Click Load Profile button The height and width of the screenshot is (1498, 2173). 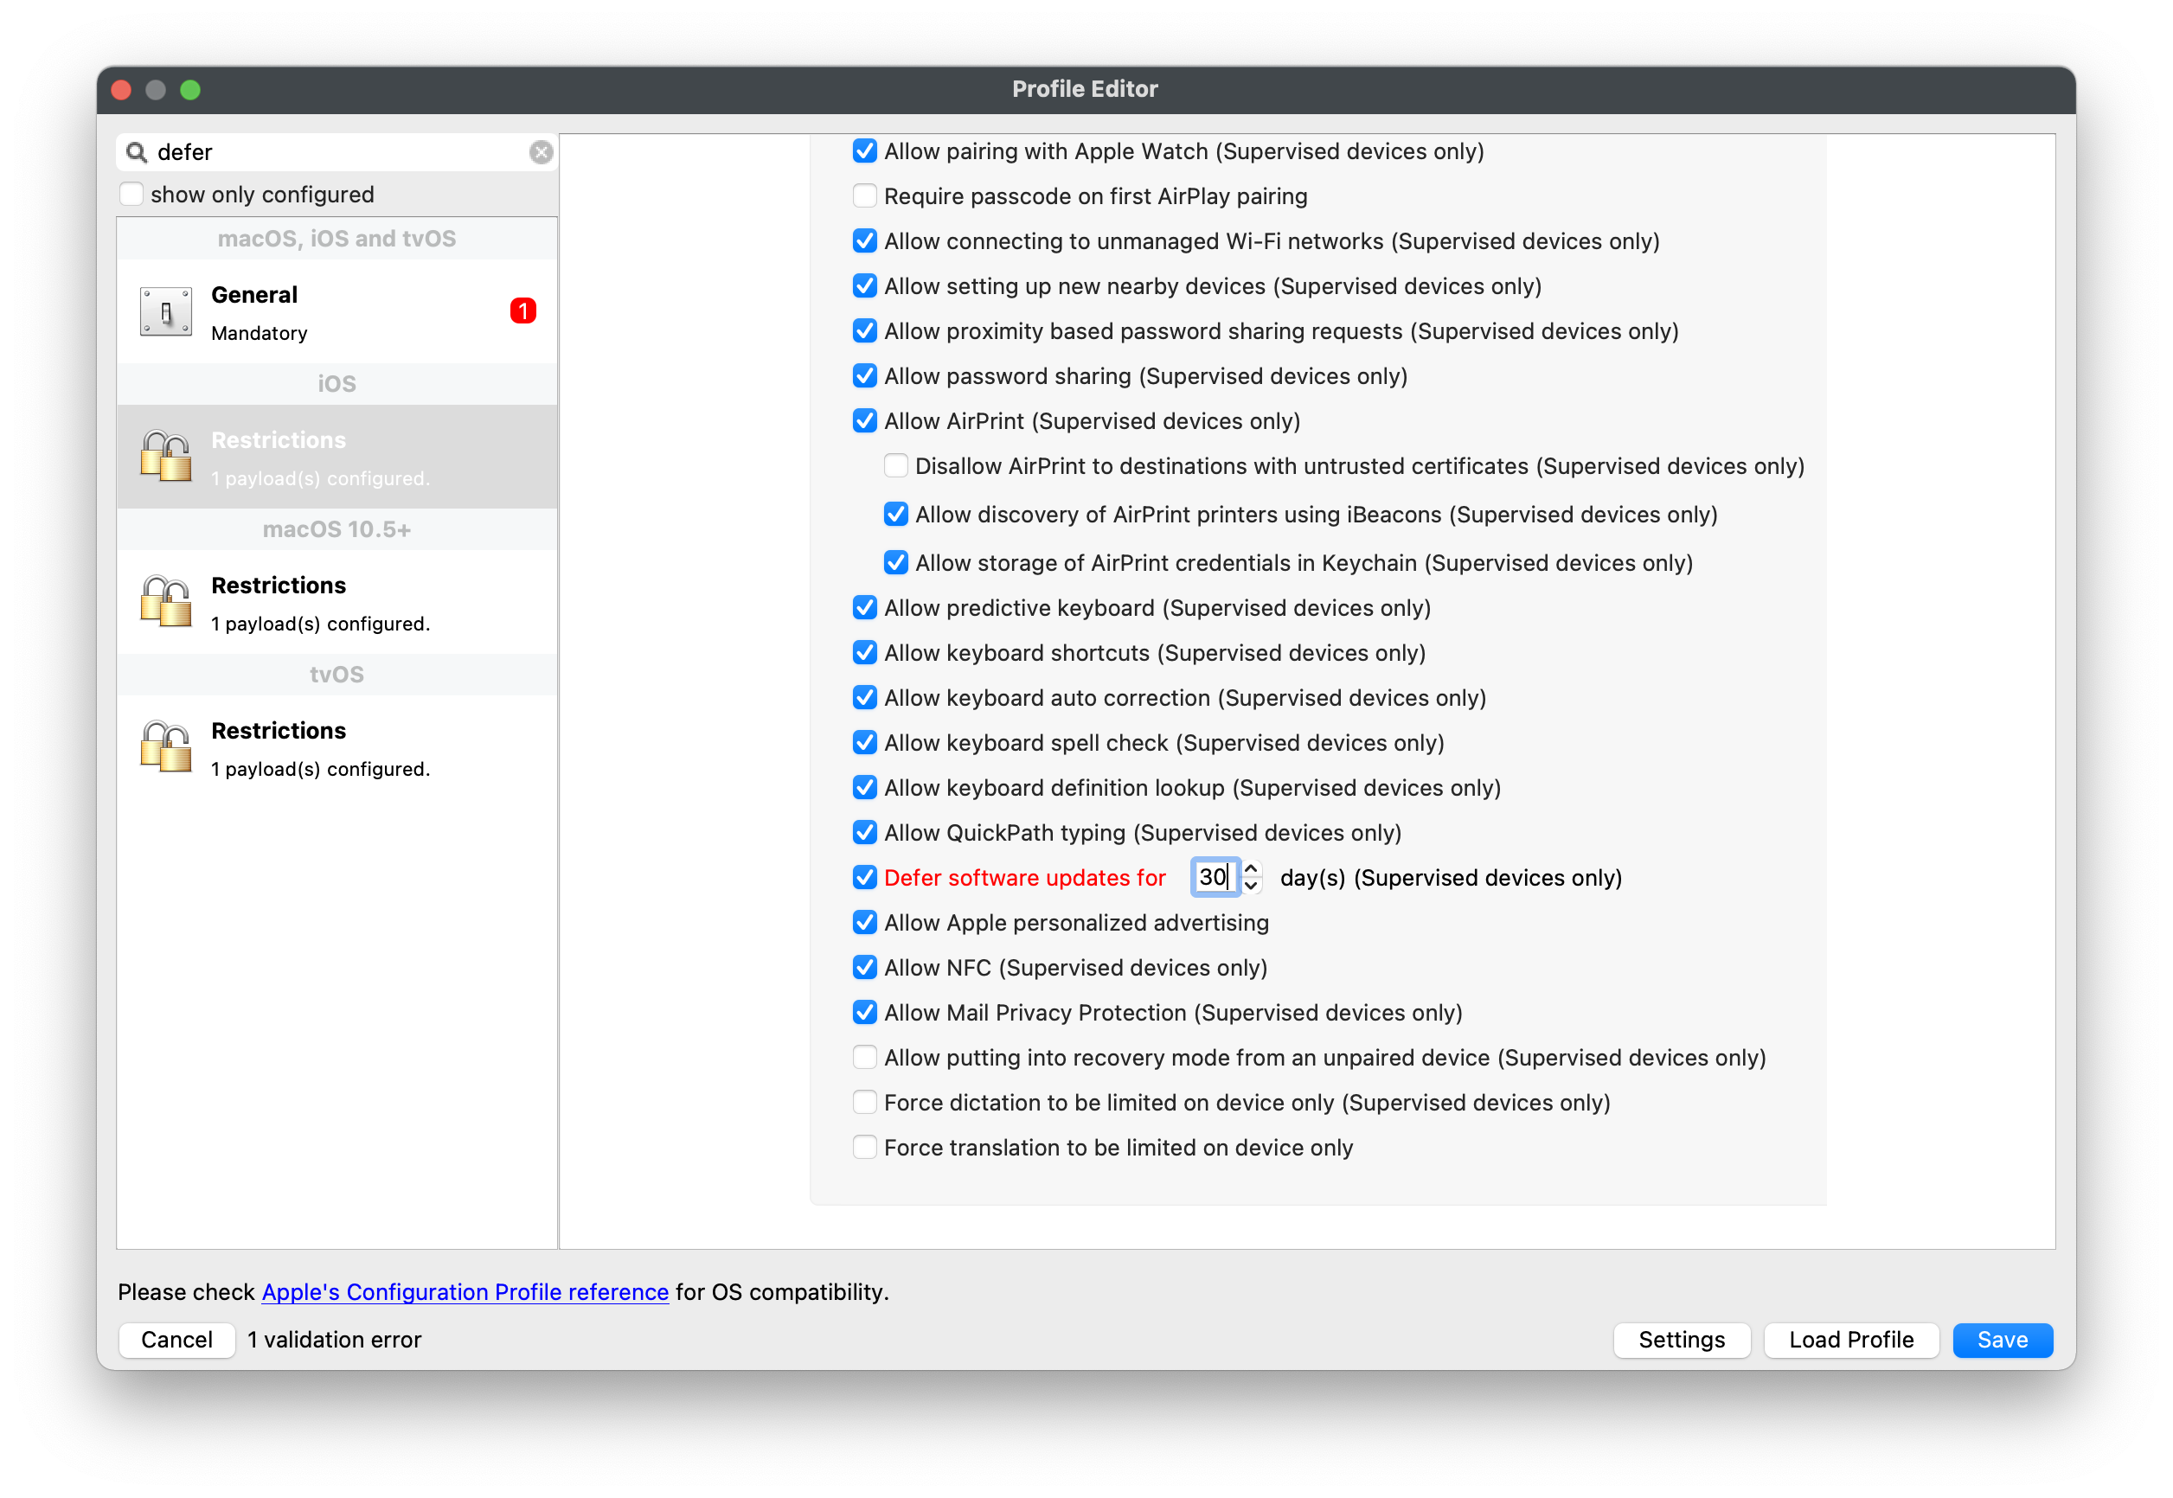pos(1851,1341)
